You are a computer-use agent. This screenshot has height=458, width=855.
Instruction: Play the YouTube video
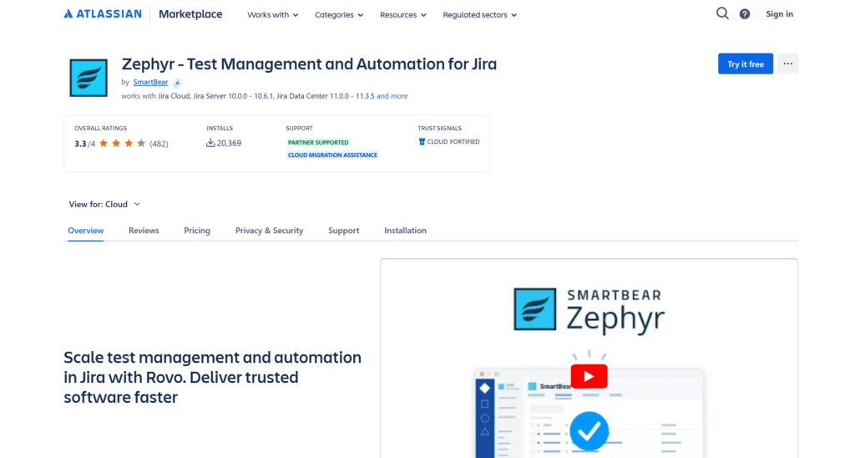point(589,376)
